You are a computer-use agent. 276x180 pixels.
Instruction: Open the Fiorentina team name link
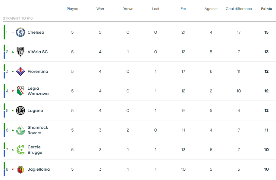38,71
